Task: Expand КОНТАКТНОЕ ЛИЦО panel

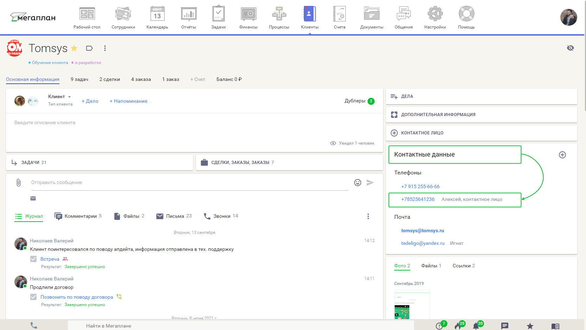Action: (x=481, y=133)
